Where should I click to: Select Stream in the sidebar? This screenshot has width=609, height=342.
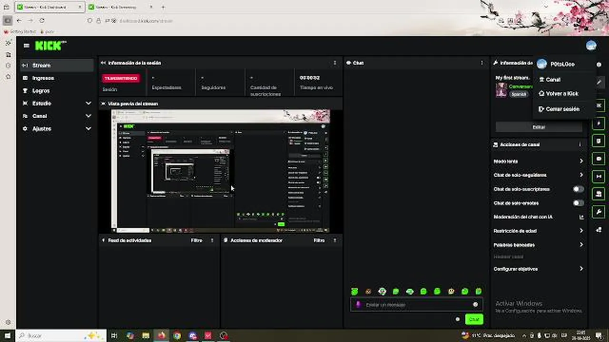point(57,66)
